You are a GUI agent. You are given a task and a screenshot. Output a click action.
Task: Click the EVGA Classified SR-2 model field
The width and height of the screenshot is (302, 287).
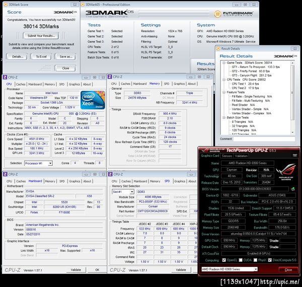(50, 196)
